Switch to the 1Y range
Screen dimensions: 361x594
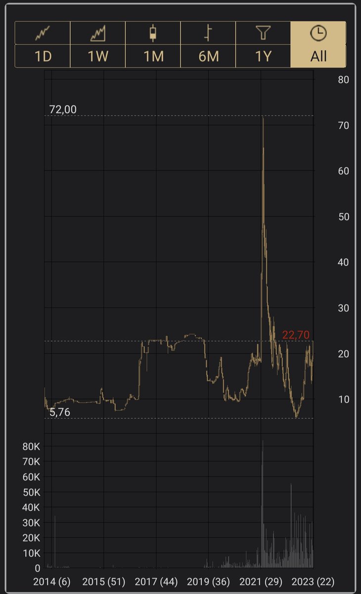pyautogui.click(x=263, y=56)
